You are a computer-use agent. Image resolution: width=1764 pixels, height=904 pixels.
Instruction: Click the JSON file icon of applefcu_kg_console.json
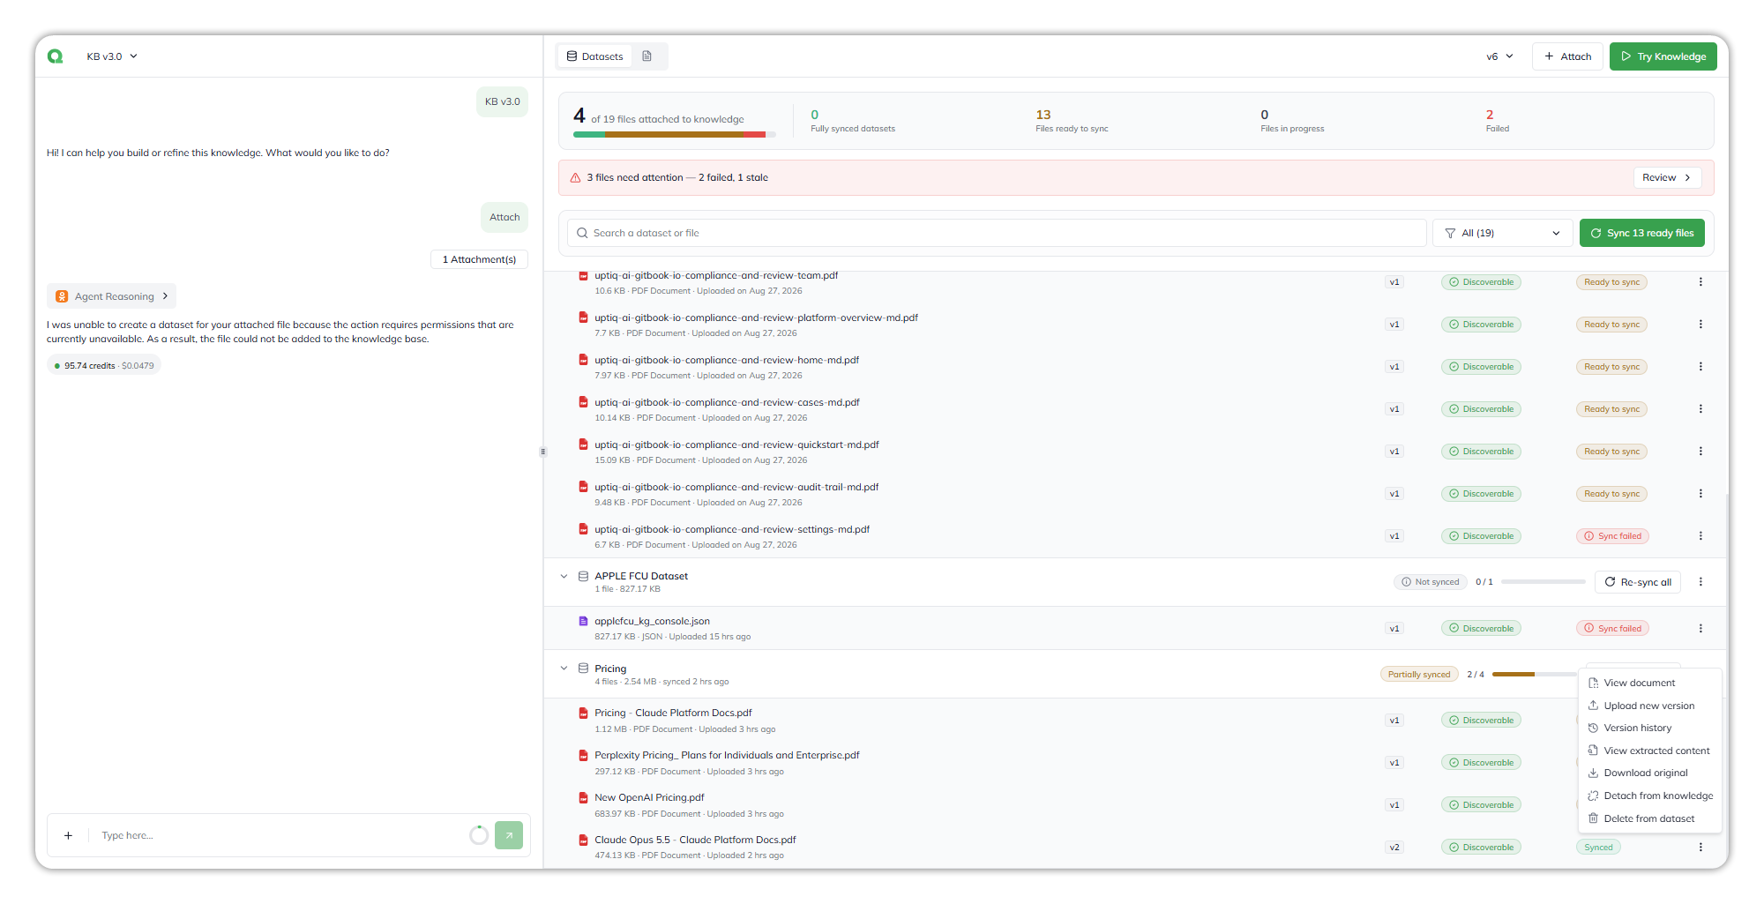[583, 622]
